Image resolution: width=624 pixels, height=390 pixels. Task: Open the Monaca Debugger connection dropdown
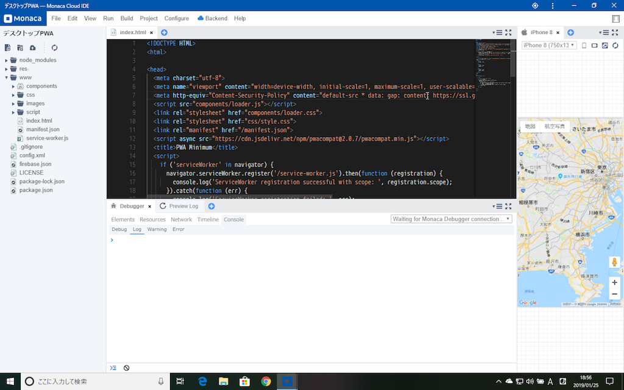[452, 219]
